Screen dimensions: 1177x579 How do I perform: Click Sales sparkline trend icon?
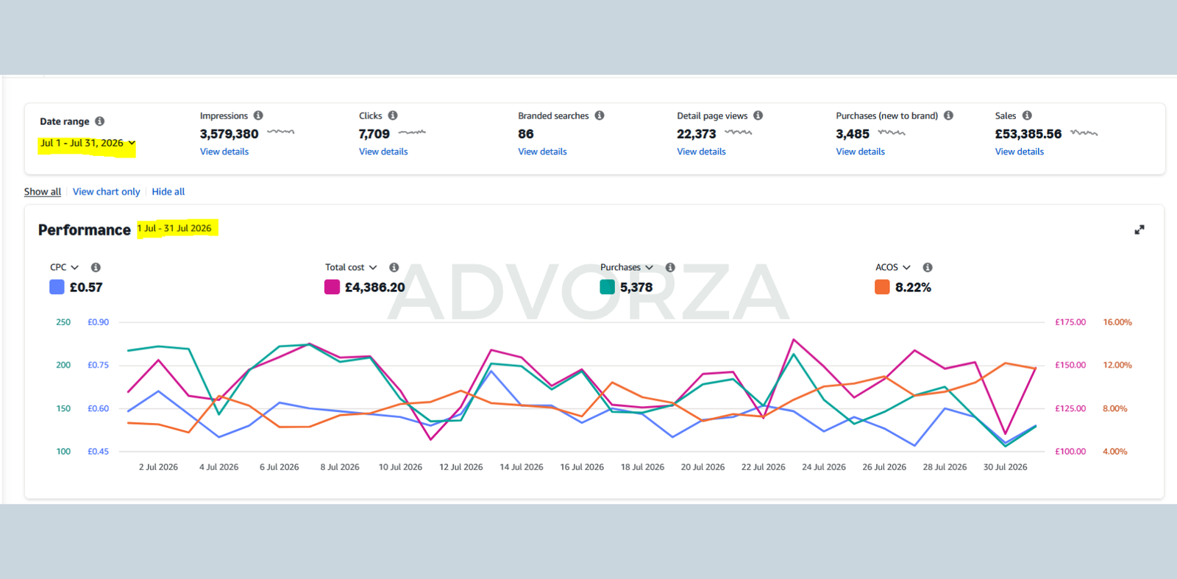pyautogui.click(x=1084, y=132)
